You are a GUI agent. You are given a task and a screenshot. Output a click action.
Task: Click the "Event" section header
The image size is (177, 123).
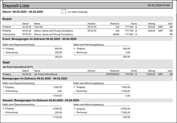tap(7, 19)
